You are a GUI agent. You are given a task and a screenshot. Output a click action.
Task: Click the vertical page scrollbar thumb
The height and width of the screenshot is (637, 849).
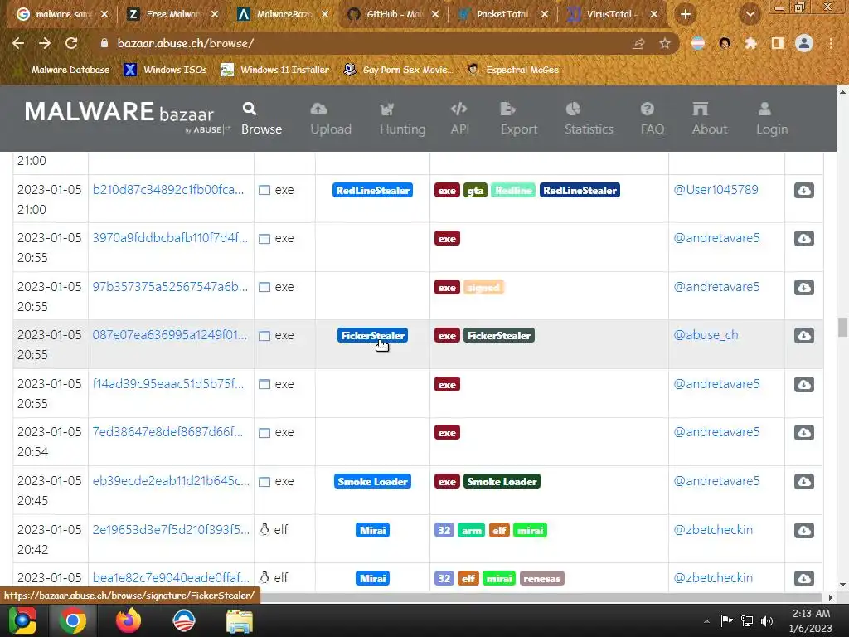[x=842, y=327]
